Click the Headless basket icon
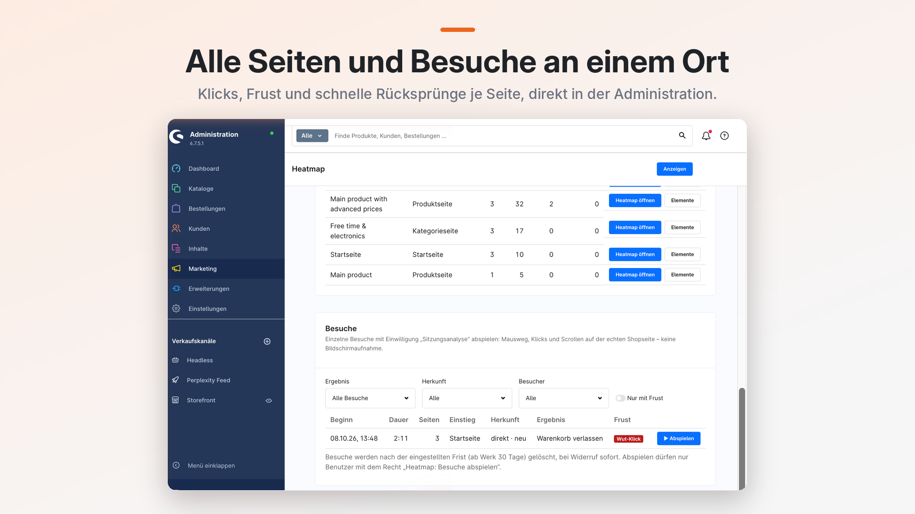This screenshot has height=514, width=915. [175, 360]
